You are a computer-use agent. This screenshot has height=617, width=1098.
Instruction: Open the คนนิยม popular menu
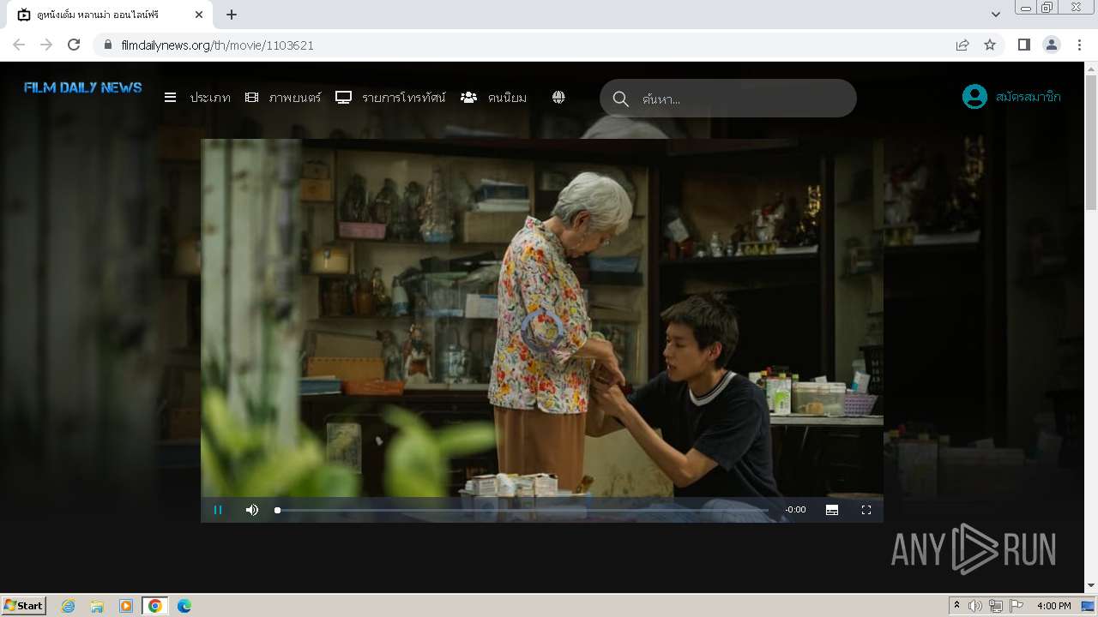pos(493,98)
